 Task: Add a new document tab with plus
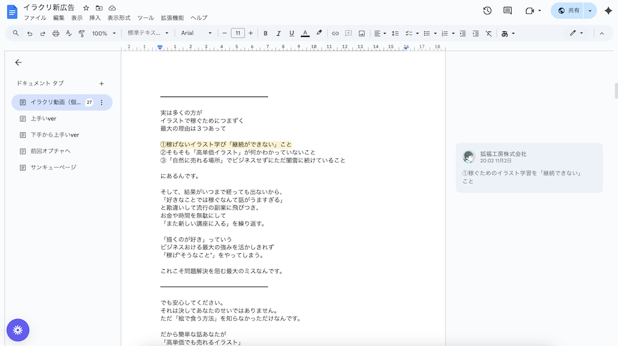101,83
